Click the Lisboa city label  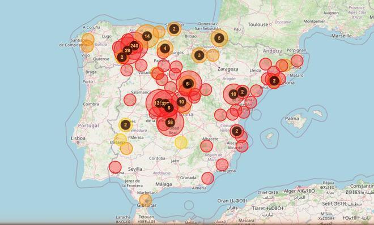(78, 138)
